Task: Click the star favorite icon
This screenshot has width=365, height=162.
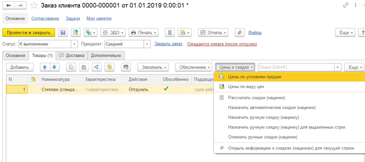Action: click(34, 5)
